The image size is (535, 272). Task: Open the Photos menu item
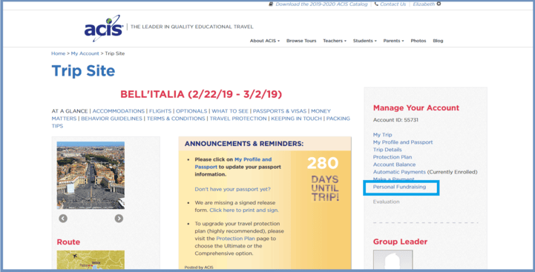point(419,41)
